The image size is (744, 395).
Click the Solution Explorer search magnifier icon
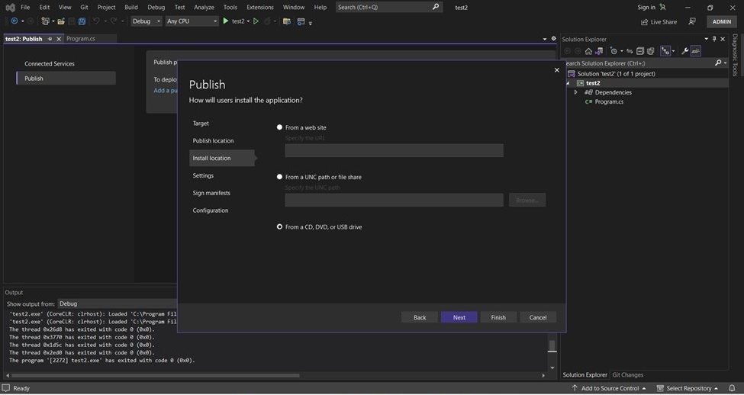718,63
